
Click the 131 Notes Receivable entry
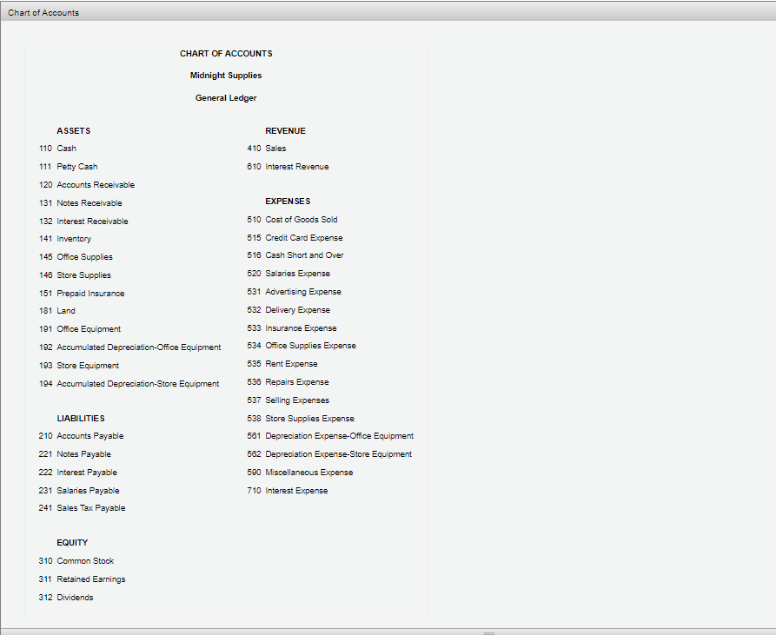coord(80,203)
